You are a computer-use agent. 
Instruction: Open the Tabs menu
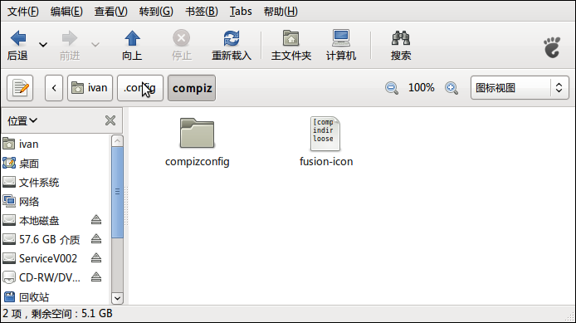tap(241, 12)
